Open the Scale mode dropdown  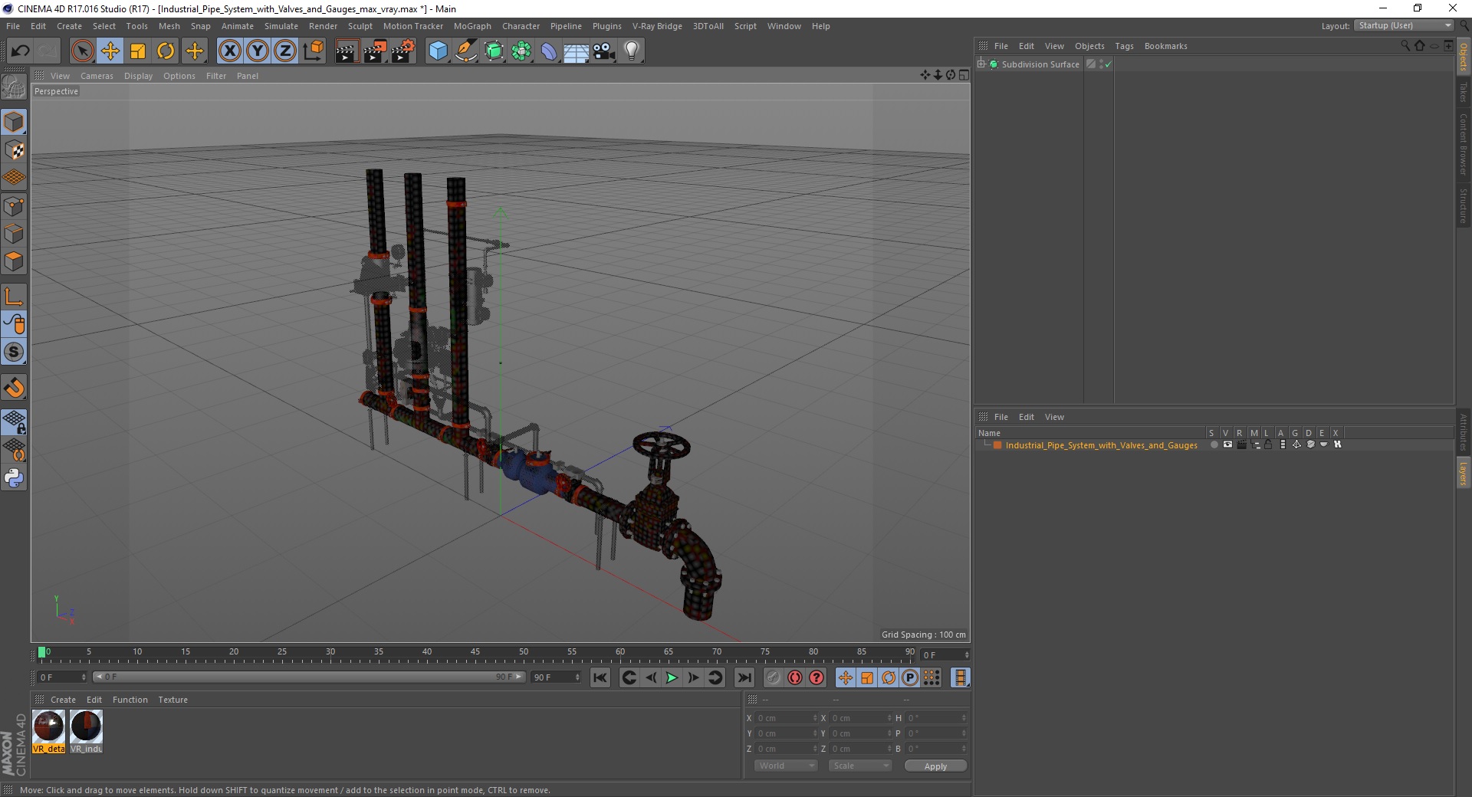pos(859,766)
